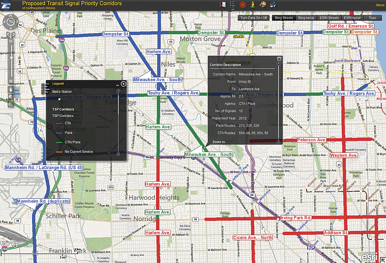Click the Metra Station legend entry

click(62, 92)
